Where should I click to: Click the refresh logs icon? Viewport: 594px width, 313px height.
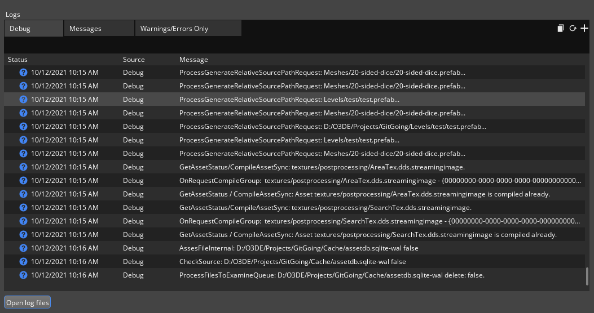coord(573,29)
